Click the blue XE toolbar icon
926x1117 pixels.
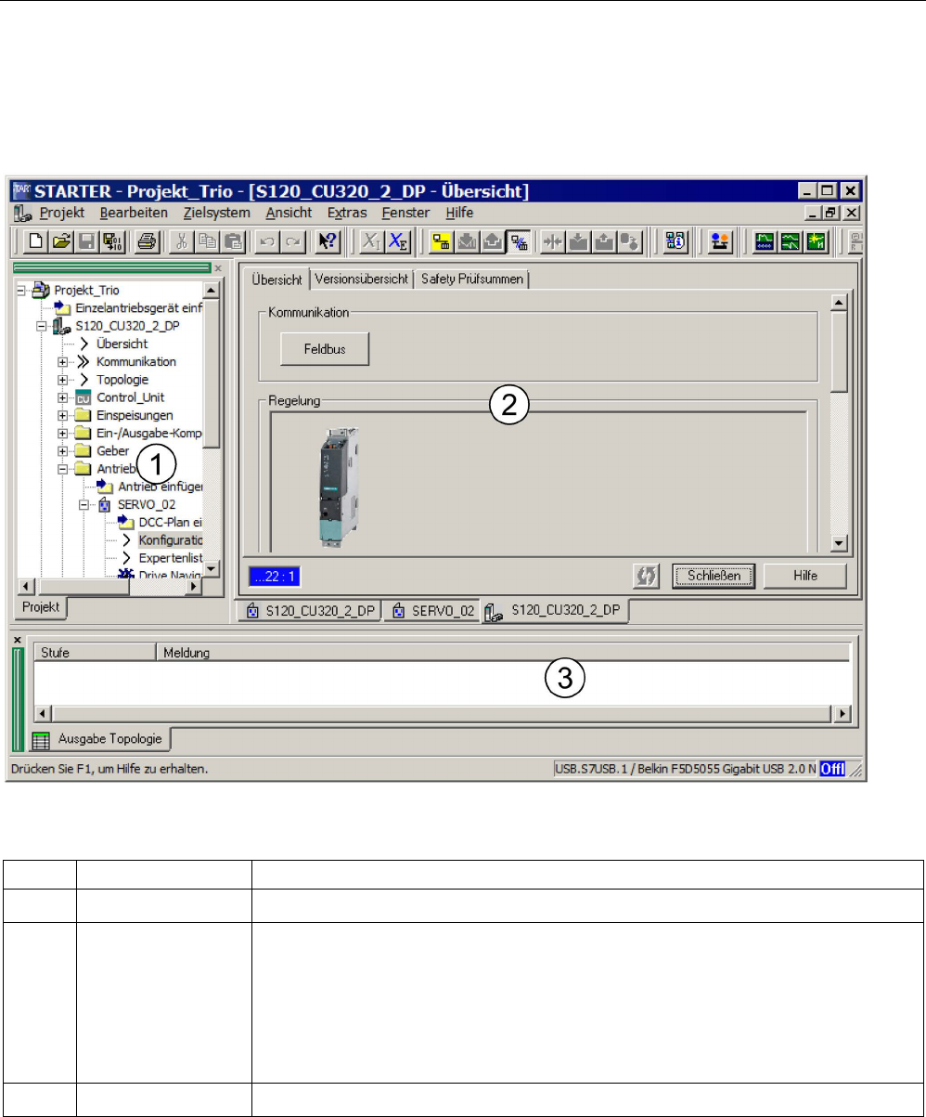tap(396, 241)
